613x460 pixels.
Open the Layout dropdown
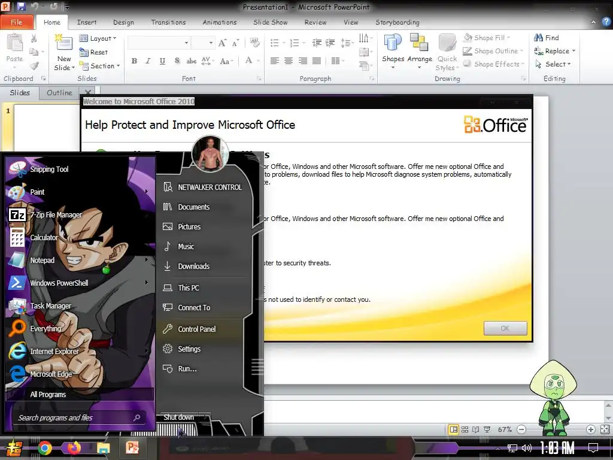98,38
